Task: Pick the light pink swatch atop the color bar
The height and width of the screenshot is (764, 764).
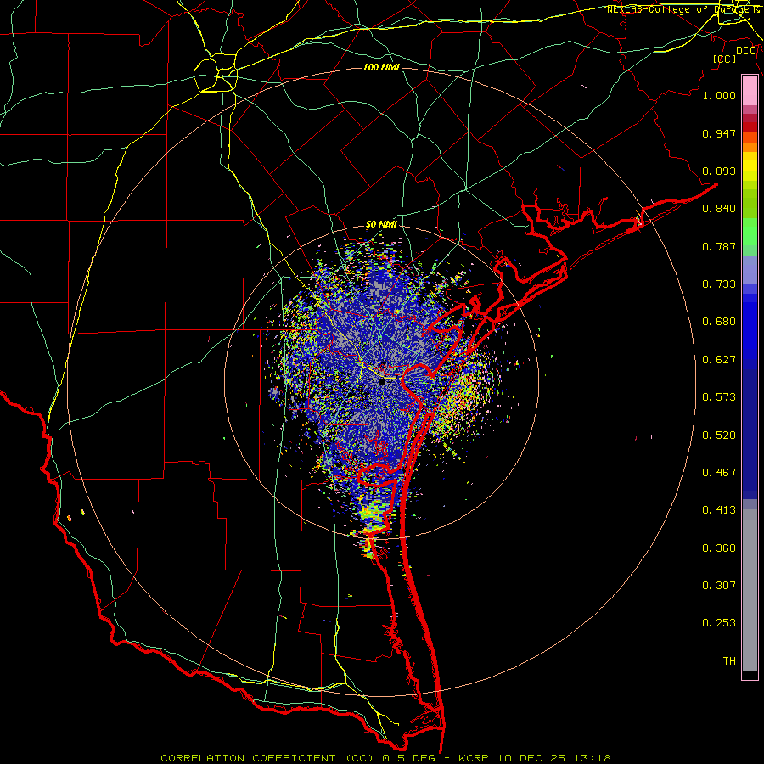Action: coord(750,91)
